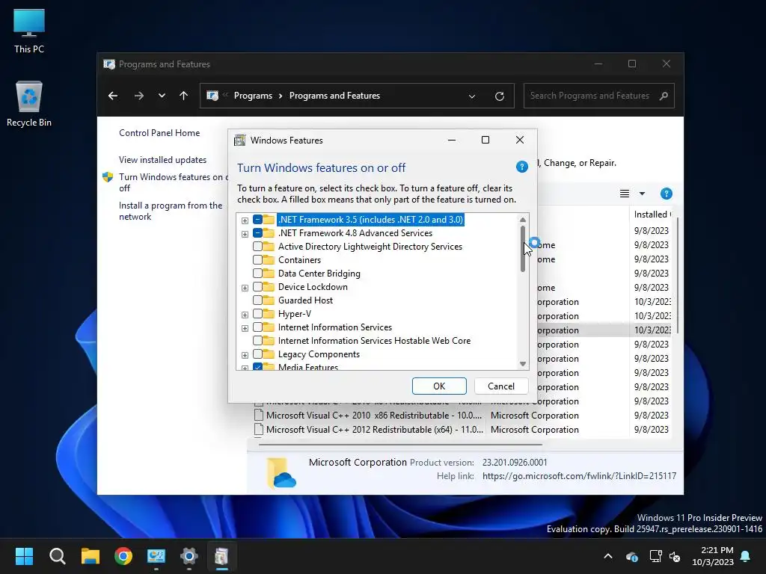The height and width of the screenshot is (574, 766).
Task: Click the help icon in the Programs and Features toolbar
Action: [667, 194]
